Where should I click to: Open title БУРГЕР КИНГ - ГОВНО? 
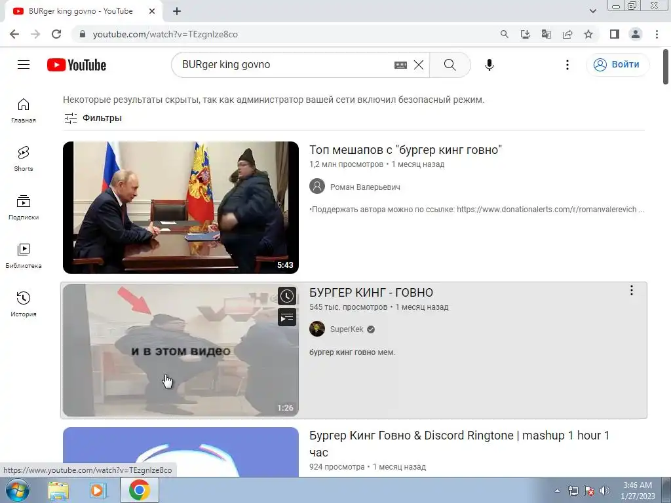pos(371,293)
